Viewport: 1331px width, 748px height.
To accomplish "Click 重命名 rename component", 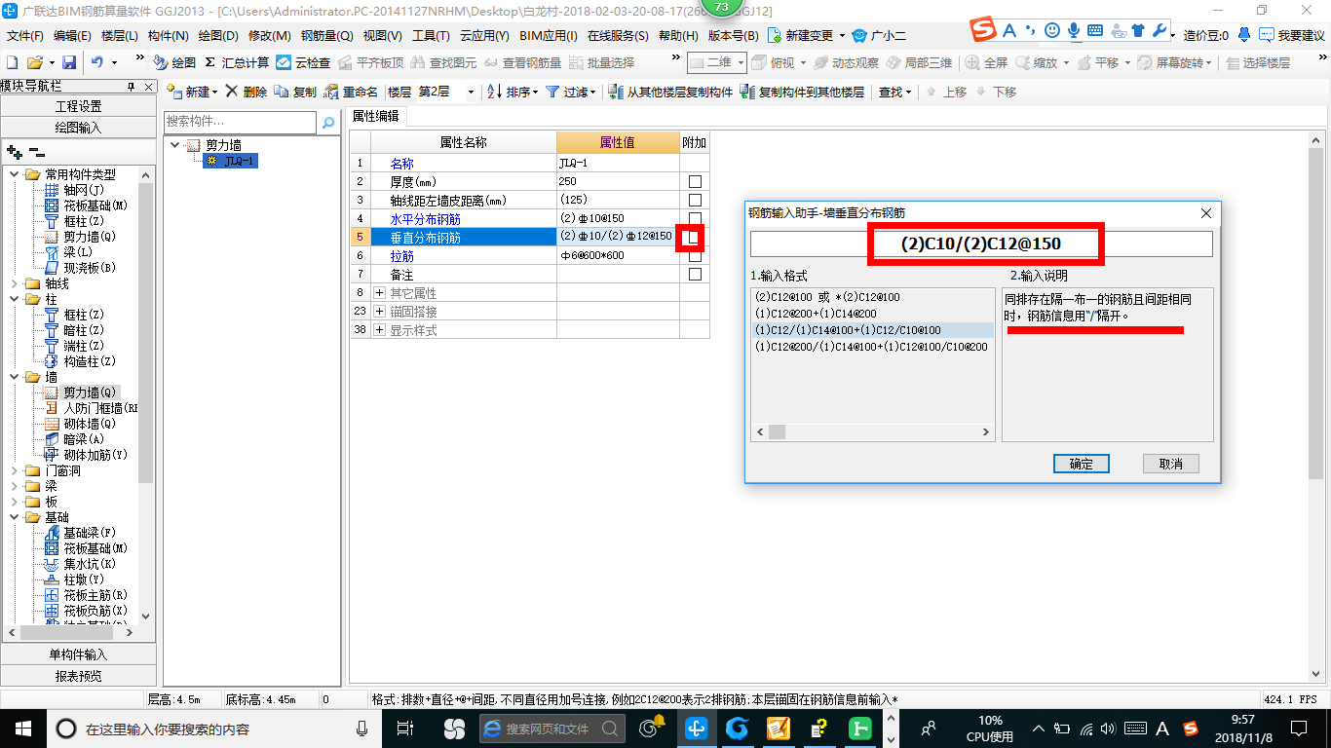I will point(351,92).
